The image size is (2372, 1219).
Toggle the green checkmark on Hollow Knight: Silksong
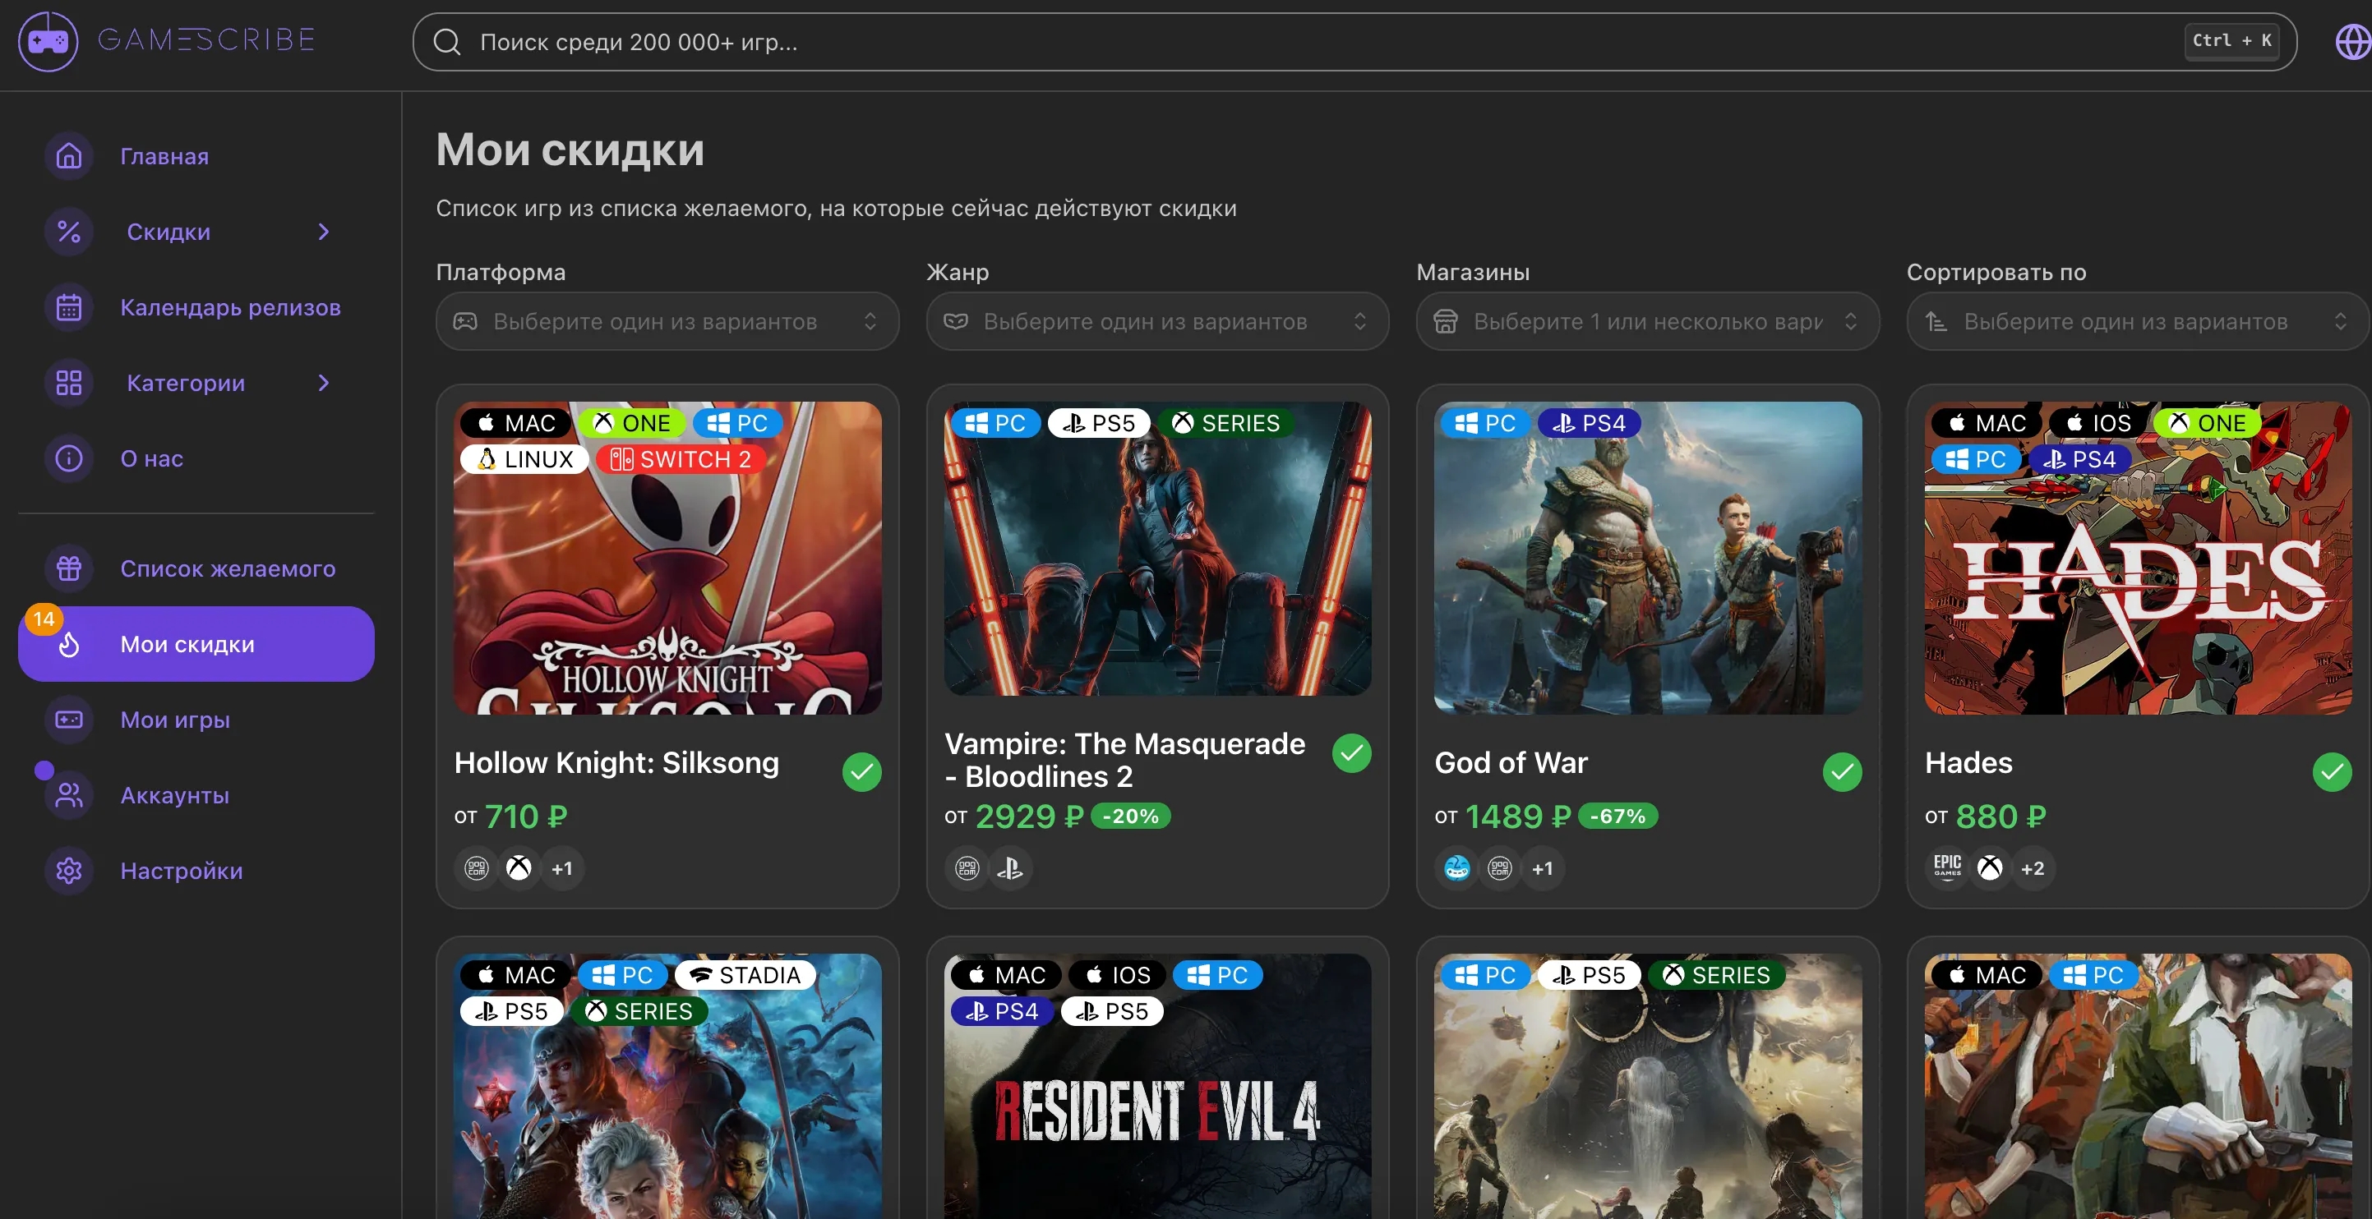tap(862, 772)
